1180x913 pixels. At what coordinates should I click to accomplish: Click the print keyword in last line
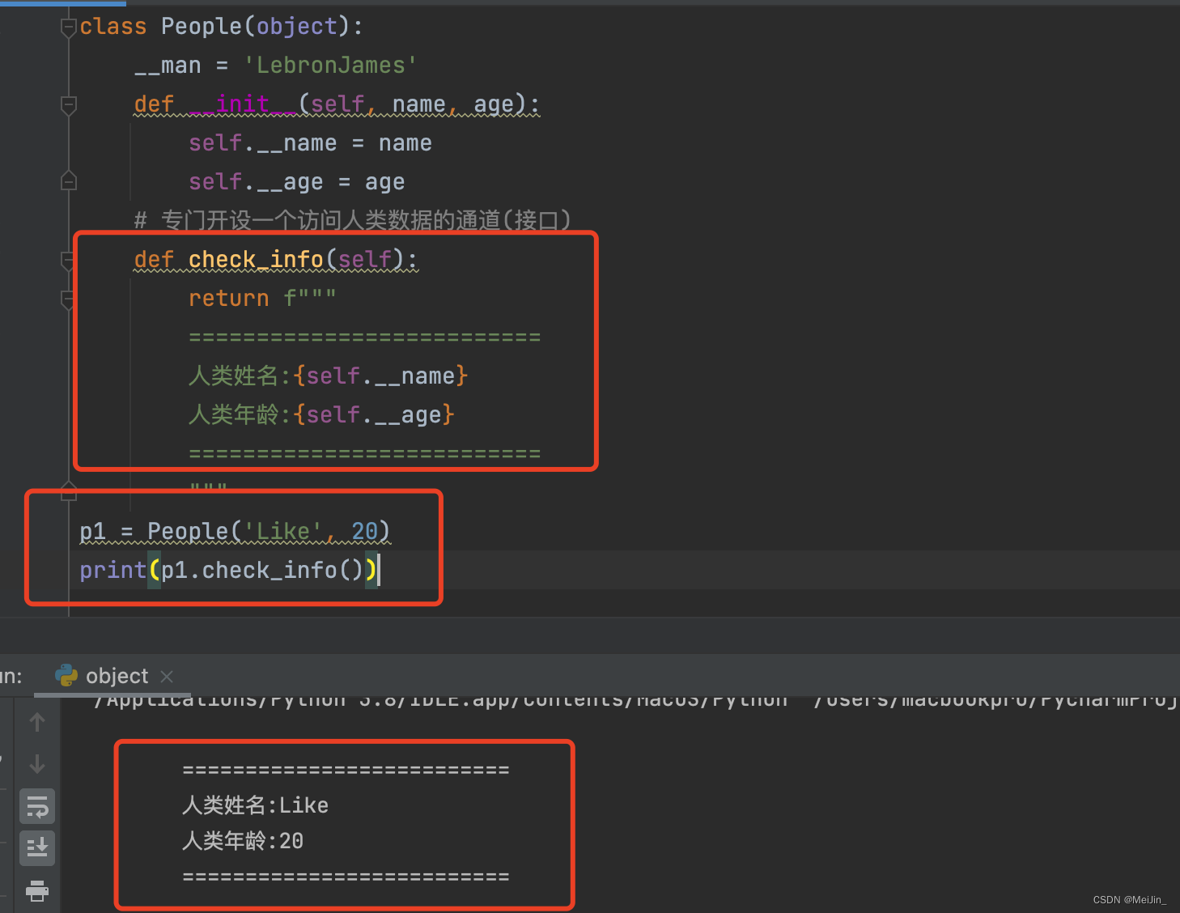coord(113,571)
